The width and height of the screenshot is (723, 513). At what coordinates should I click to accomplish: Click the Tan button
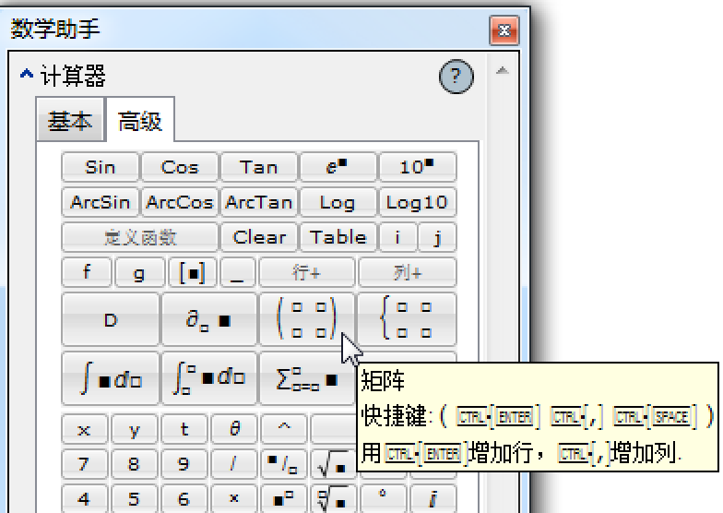click(258, 167)
